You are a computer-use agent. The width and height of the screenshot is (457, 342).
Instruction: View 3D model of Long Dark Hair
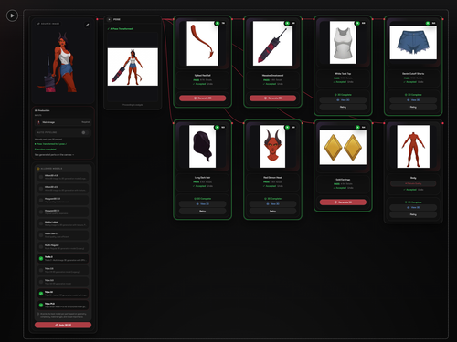[x=203, y=204]
